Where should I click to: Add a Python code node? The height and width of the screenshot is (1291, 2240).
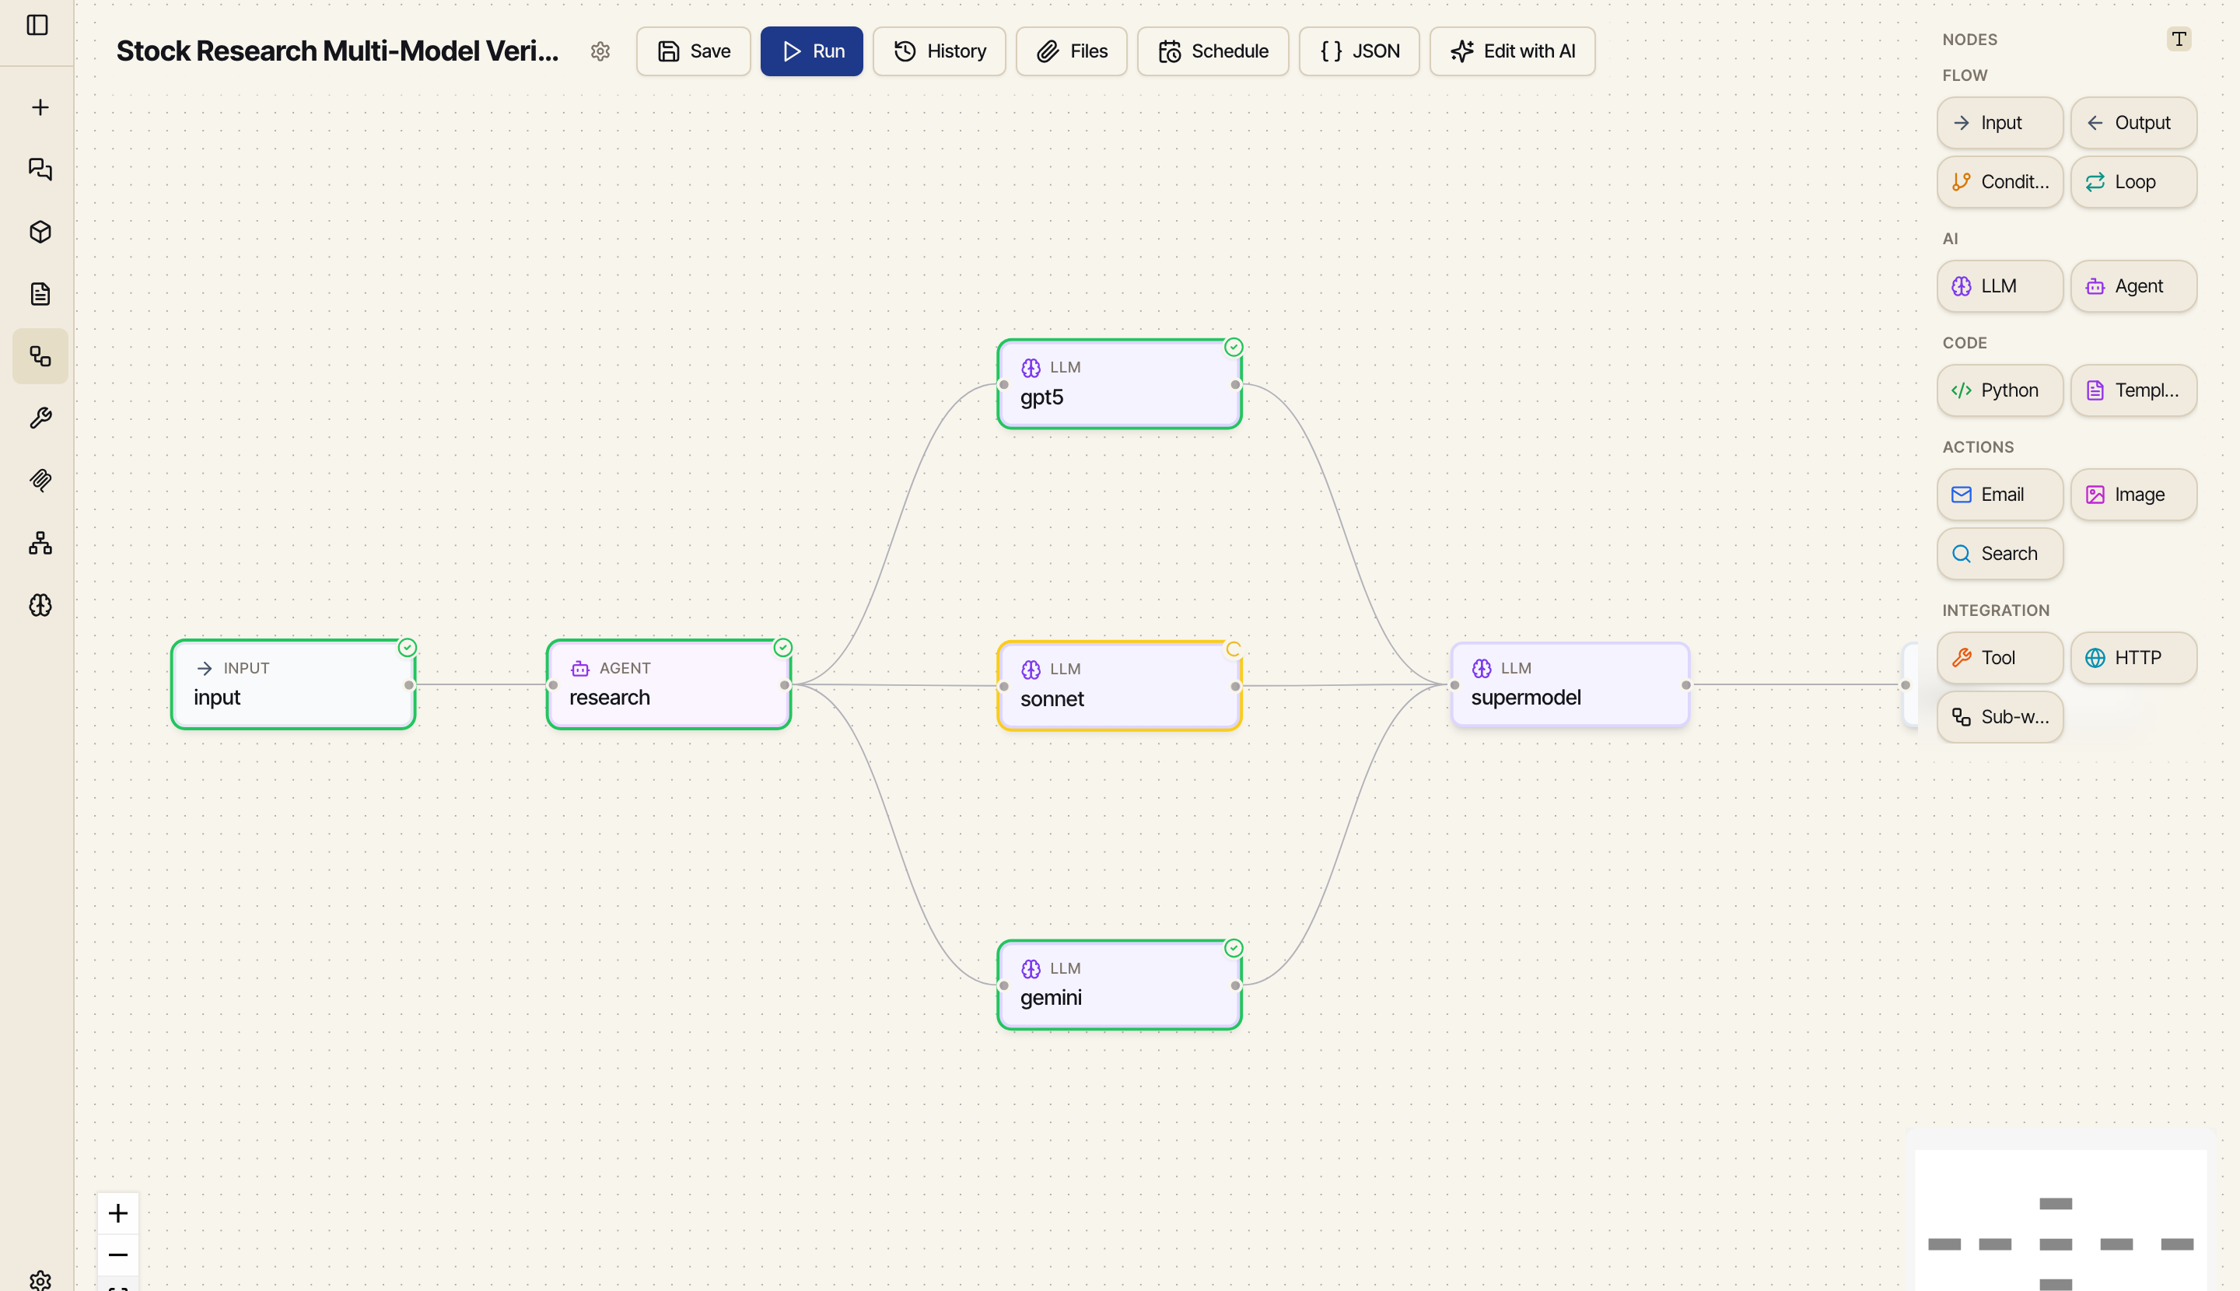point(2000,390)
